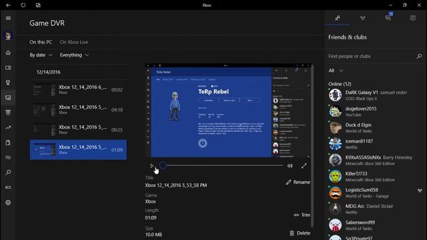Open Store bag icon in sidebar
The image size is (427, 240).
pos(8,143)
